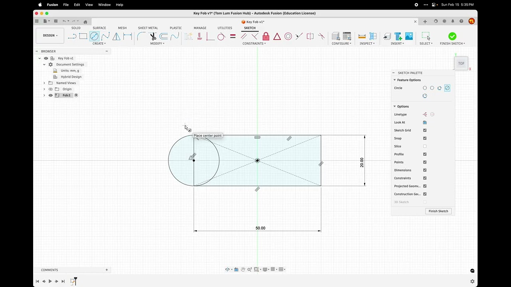Click the 50.00 dimension value

coord(260,228)
